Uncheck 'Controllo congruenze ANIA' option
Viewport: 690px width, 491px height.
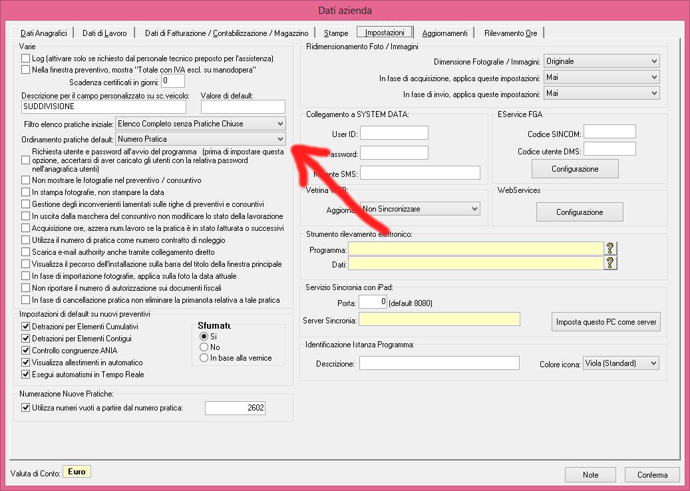26,351
